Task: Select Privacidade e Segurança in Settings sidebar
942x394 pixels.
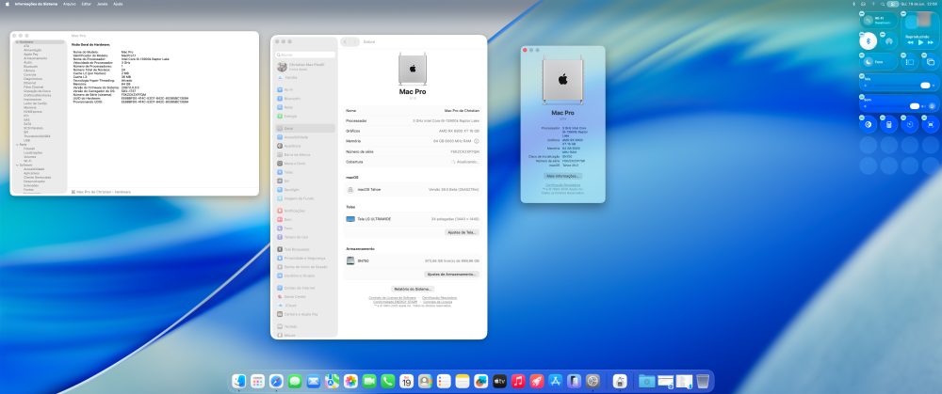Action: 306,258
